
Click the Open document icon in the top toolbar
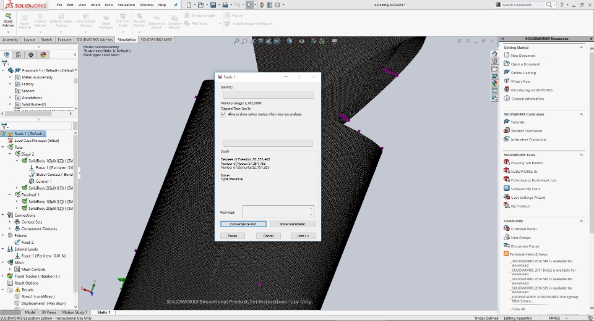tap(200, 5)
